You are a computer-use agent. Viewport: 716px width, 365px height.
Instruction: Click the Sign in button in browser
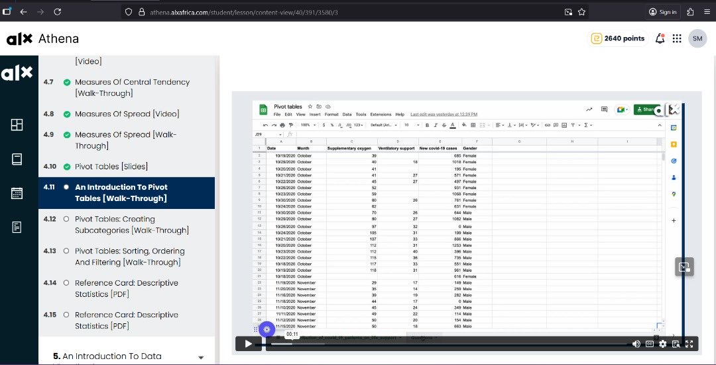coord(663,13)
